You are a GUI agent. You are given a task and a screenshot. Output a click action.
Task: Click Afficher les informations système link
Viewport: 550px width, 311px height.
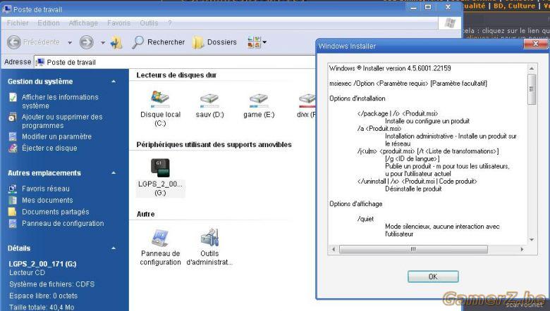pos(60,101)
